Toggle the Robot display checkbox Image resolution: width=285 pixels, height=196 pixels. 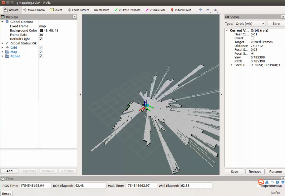[41, 56]
